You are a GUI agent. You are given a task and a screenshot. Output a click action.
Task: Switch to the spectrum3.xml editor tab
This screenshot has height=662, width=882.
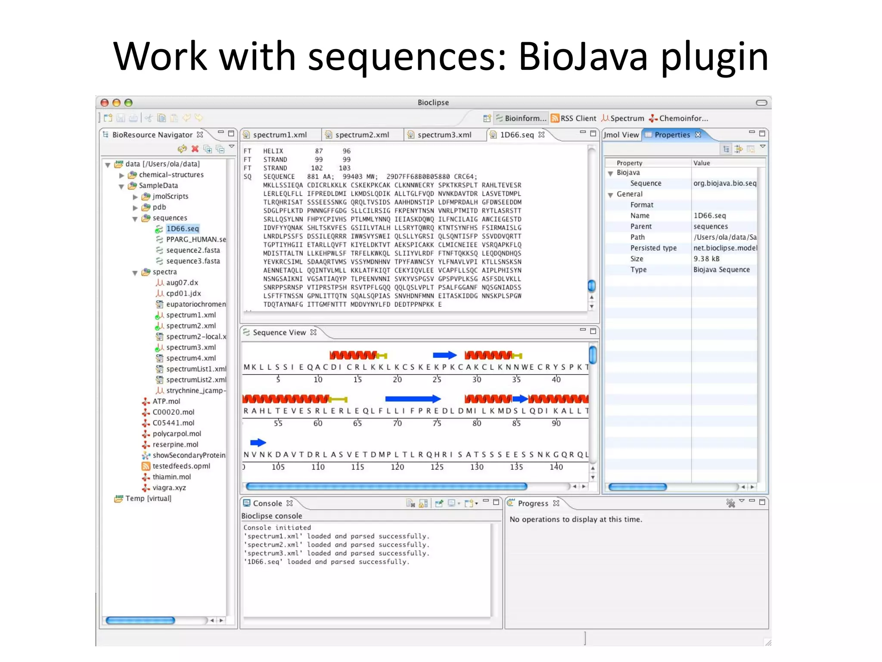(x=444, y=134)
